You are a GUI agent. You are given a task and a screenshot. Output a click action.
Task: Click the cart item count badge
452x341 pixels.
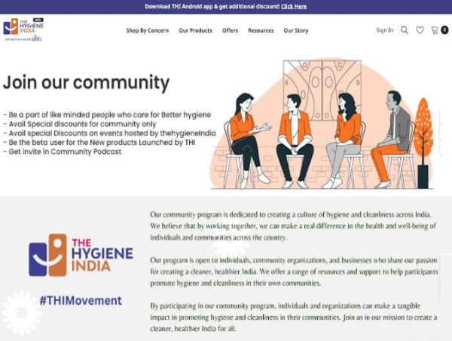(444, 29)
